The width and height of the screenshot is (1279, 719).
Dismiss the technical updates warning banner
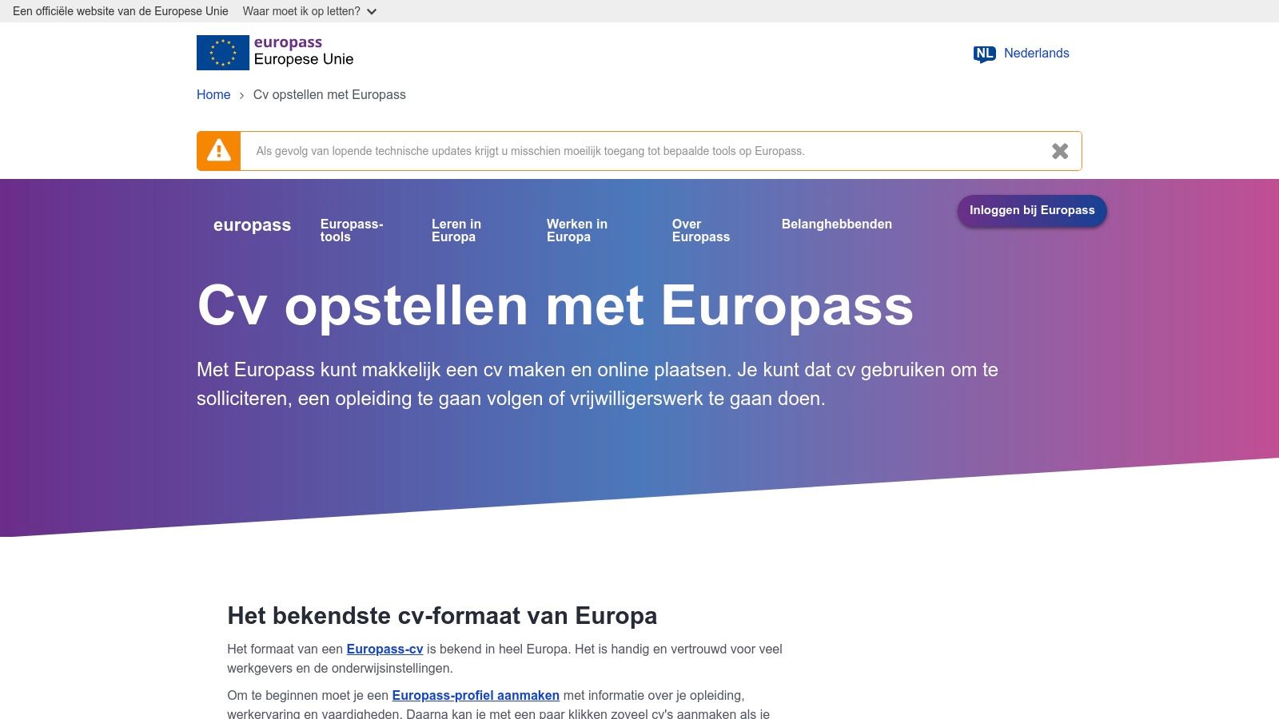(1060, 151)
